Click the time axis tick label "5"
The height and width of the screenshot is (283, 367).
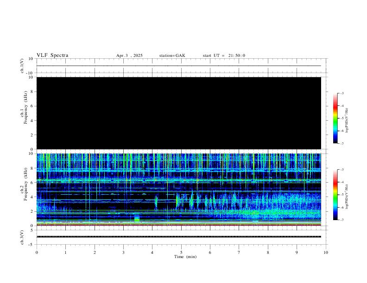point(181,252)
